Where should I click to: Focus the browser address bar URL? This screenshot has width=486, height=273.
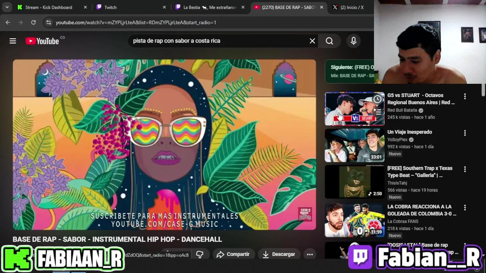point(136,22)
